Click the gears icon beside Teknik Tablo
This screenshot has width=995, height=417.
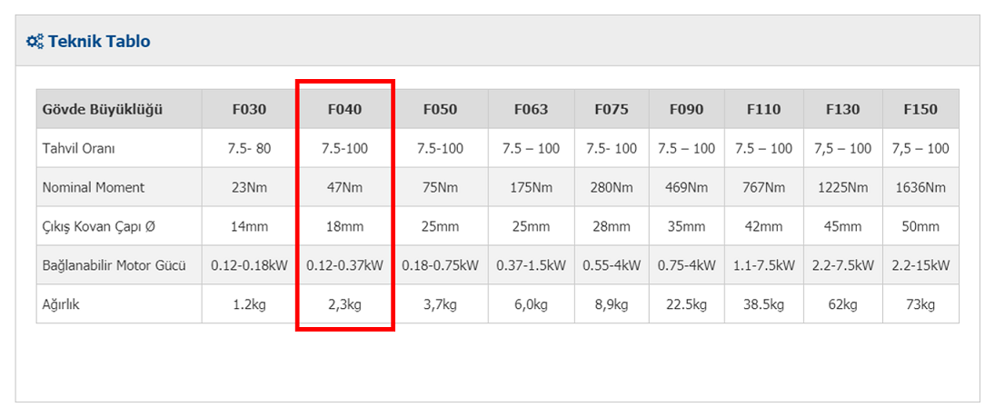click(35, 41)
